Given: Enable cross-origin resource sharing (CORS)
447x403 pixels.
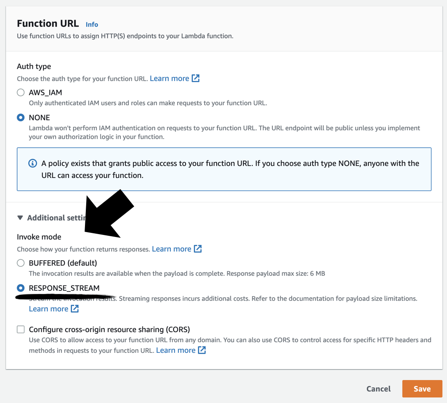Looking at the screenshot, I should pos(20,329).
